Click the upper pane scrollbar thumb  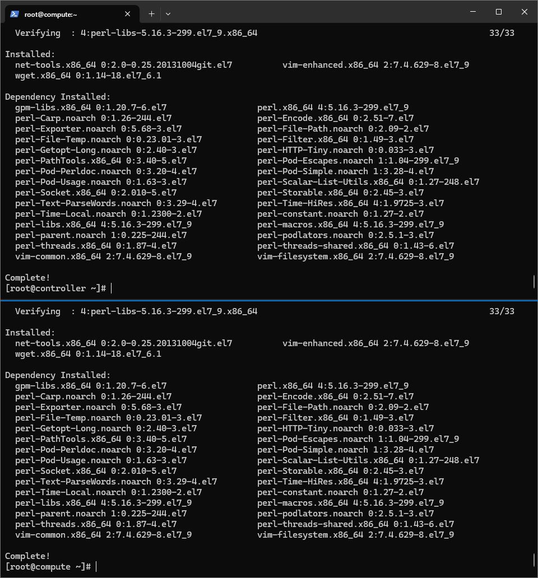[534, 282]
